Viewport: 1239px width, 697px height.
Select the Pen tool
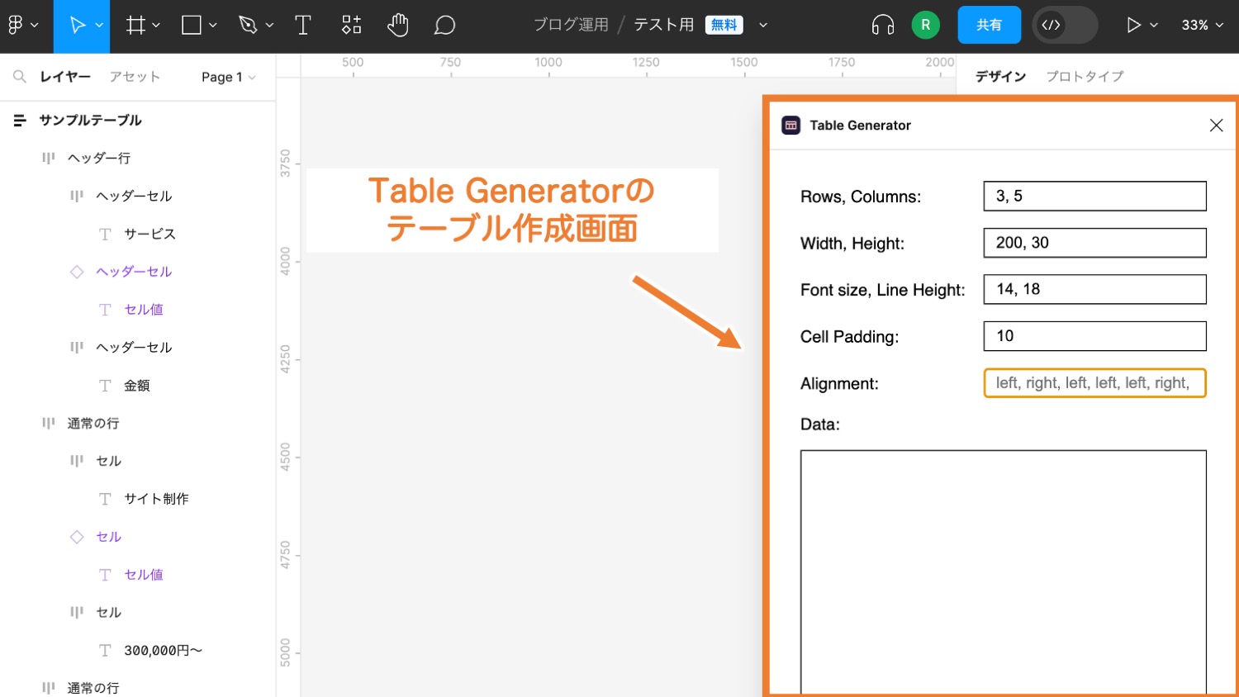(x=248, y=25)
